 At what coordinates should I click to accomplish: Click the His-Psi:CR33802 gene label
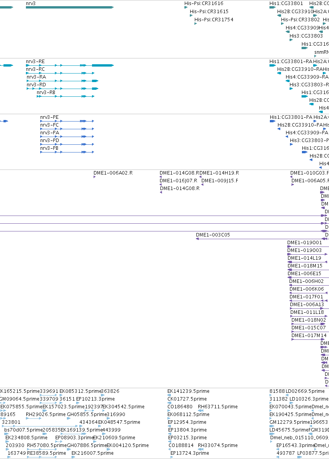(300, 20)
